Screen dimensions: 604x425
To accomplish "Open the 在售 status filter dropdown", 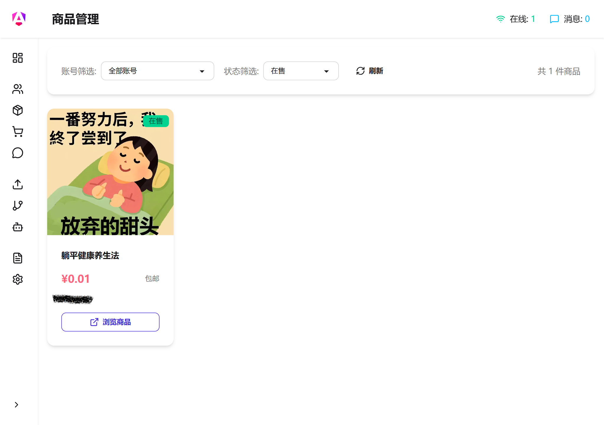I will 301,71.
